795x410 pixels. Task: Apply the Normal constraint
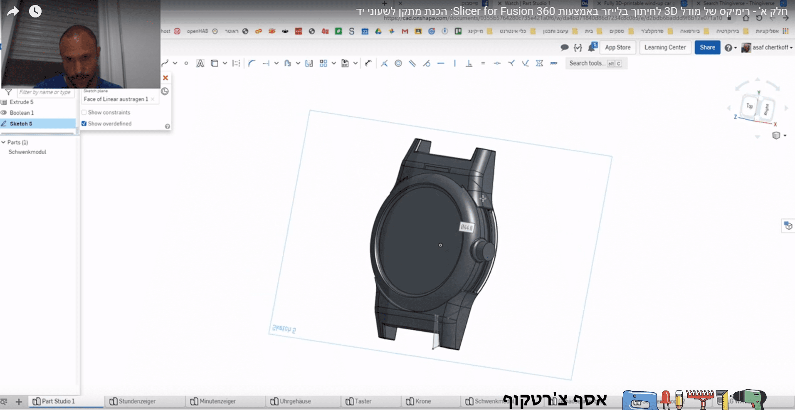click(x=511, y=63)
